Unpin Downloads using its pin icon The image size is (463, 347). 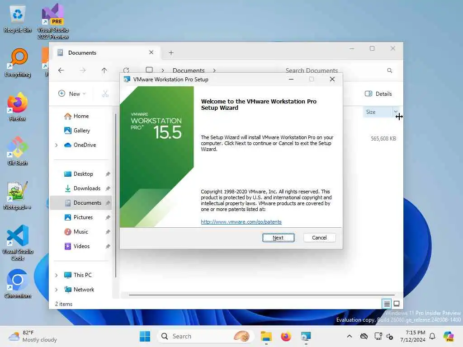point(108,188)
